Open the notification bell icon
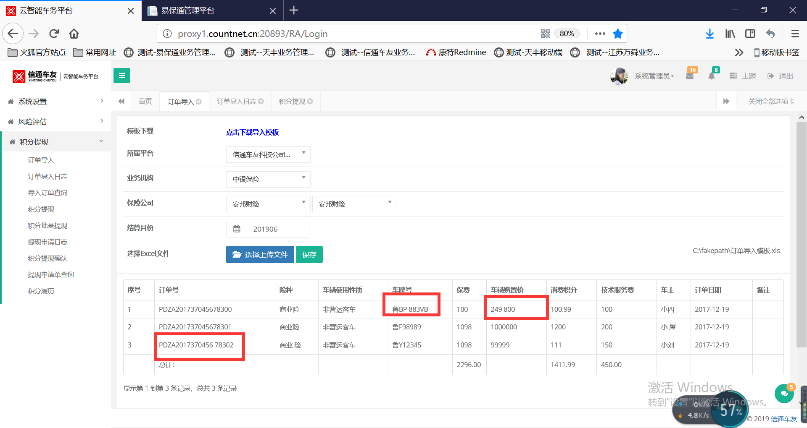 [x=712, y=76]
